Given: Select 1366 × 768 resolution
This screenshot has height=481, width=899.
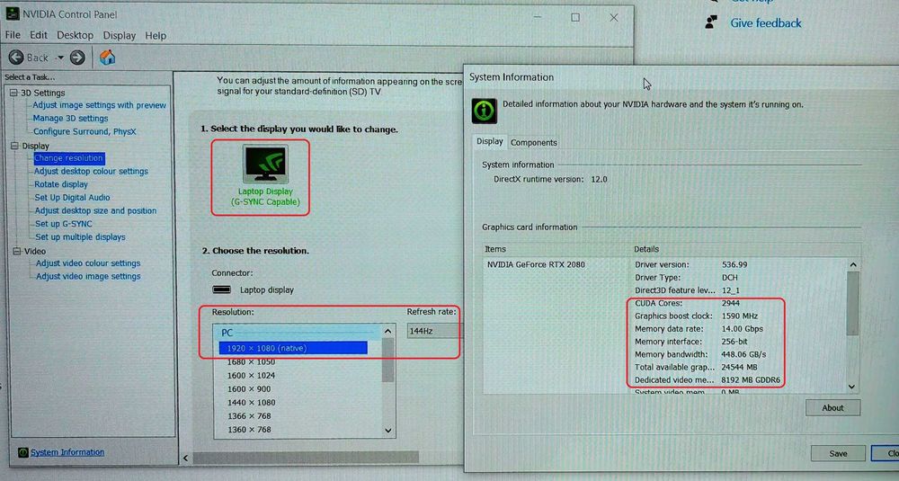Looking at the screenshot, I should pos(249,415).
